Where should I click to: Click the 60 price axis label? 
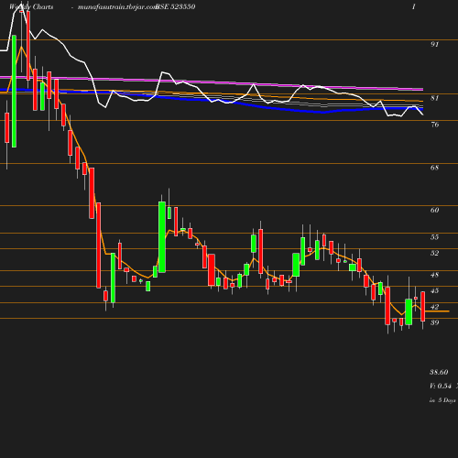434,210
